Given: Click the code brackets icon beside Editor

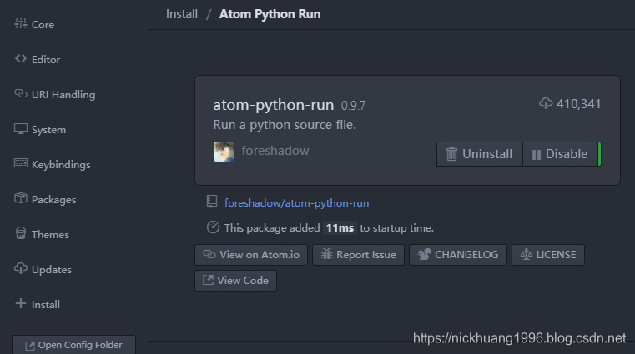Looking at the screenshot, I should click(x=21, y=58).
